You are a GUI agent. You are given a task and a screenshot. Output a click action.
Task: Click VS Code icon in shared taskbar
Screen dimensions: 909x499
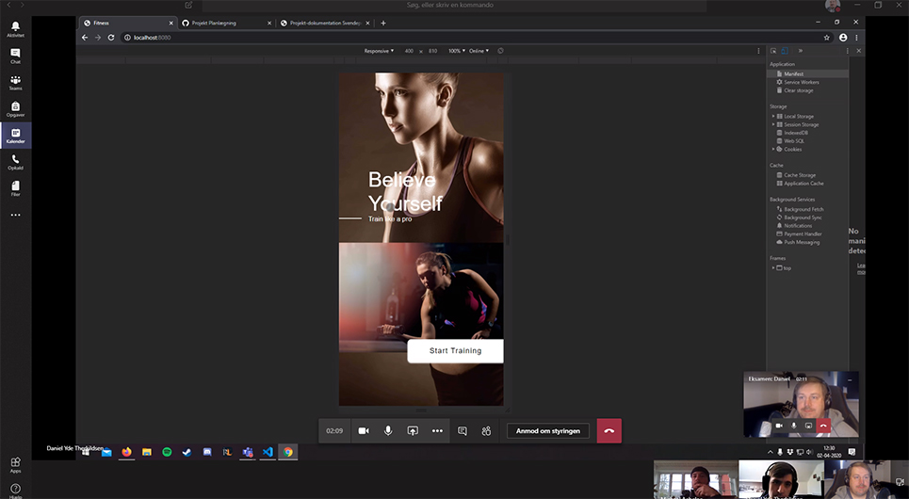pos(268,452)
